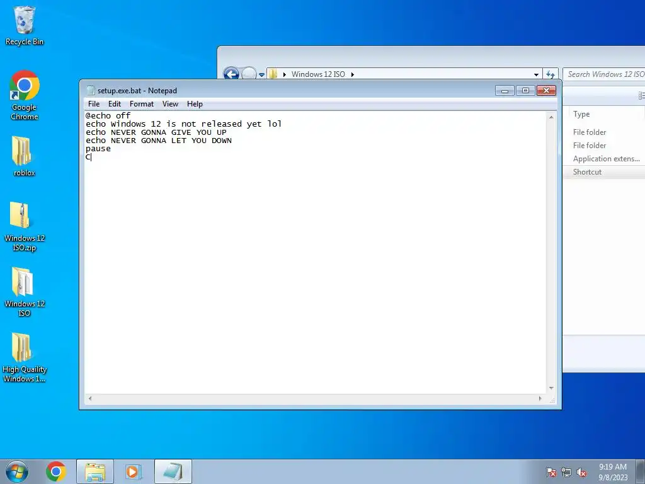Click the Notepad horizontal scrollbar right arrow
The width and height of the screenshot is (645, 484).
tap(540, 398)
